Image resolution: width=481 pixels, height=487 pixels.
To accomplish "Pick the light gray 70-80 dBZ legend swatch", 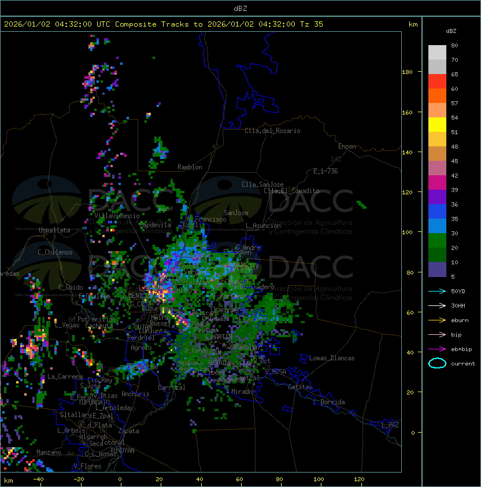I will 437,52.
